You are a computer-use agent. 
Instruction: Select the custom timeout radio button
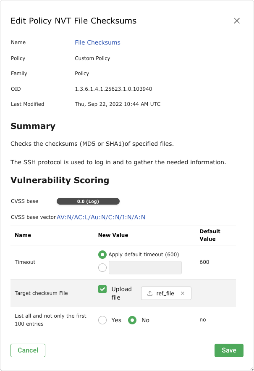(x=102, y=268)
